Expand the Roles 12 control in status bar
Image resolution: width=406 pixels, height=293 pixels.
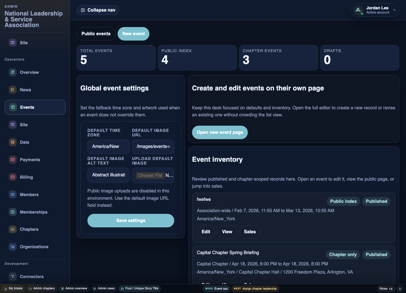pyautogui.click(x=386, y=288)
